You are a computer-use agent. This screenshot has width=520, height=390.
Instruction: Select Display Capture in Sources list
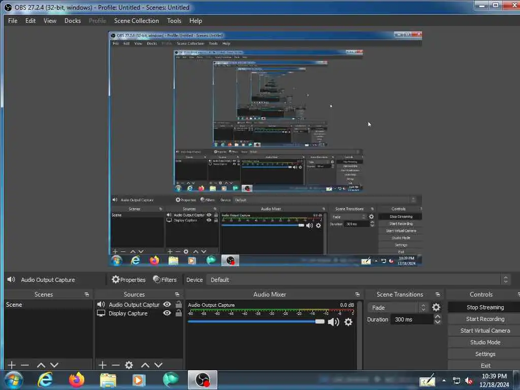(x=128, y=313)
